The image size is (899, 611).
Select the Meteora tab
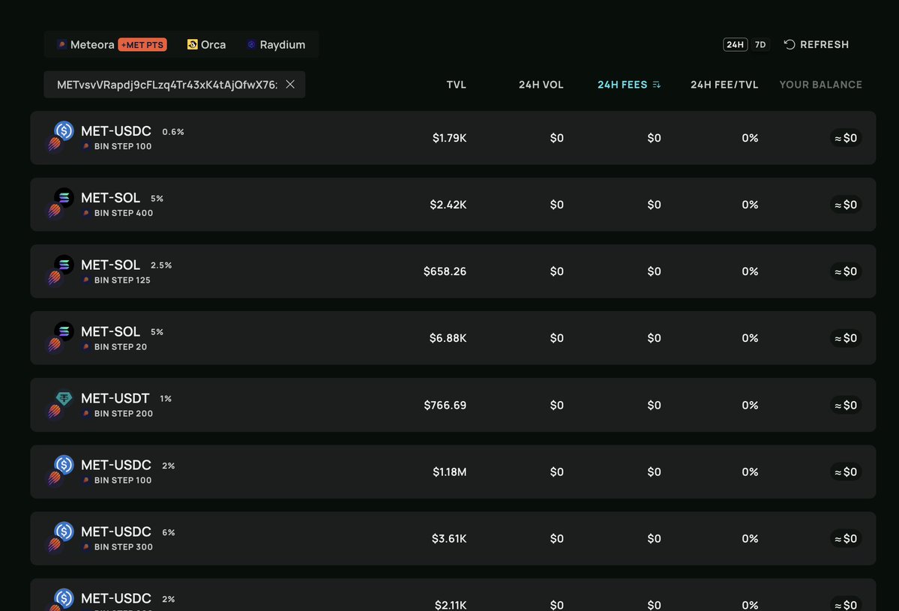coord(112,45)
